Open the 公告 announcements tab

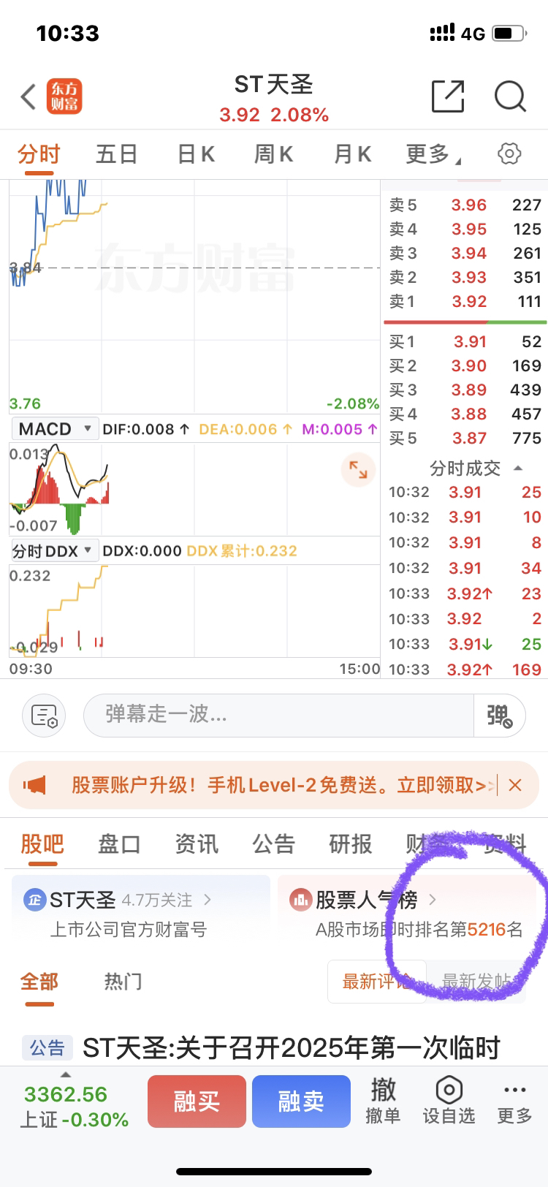click(x=273, y=844)
